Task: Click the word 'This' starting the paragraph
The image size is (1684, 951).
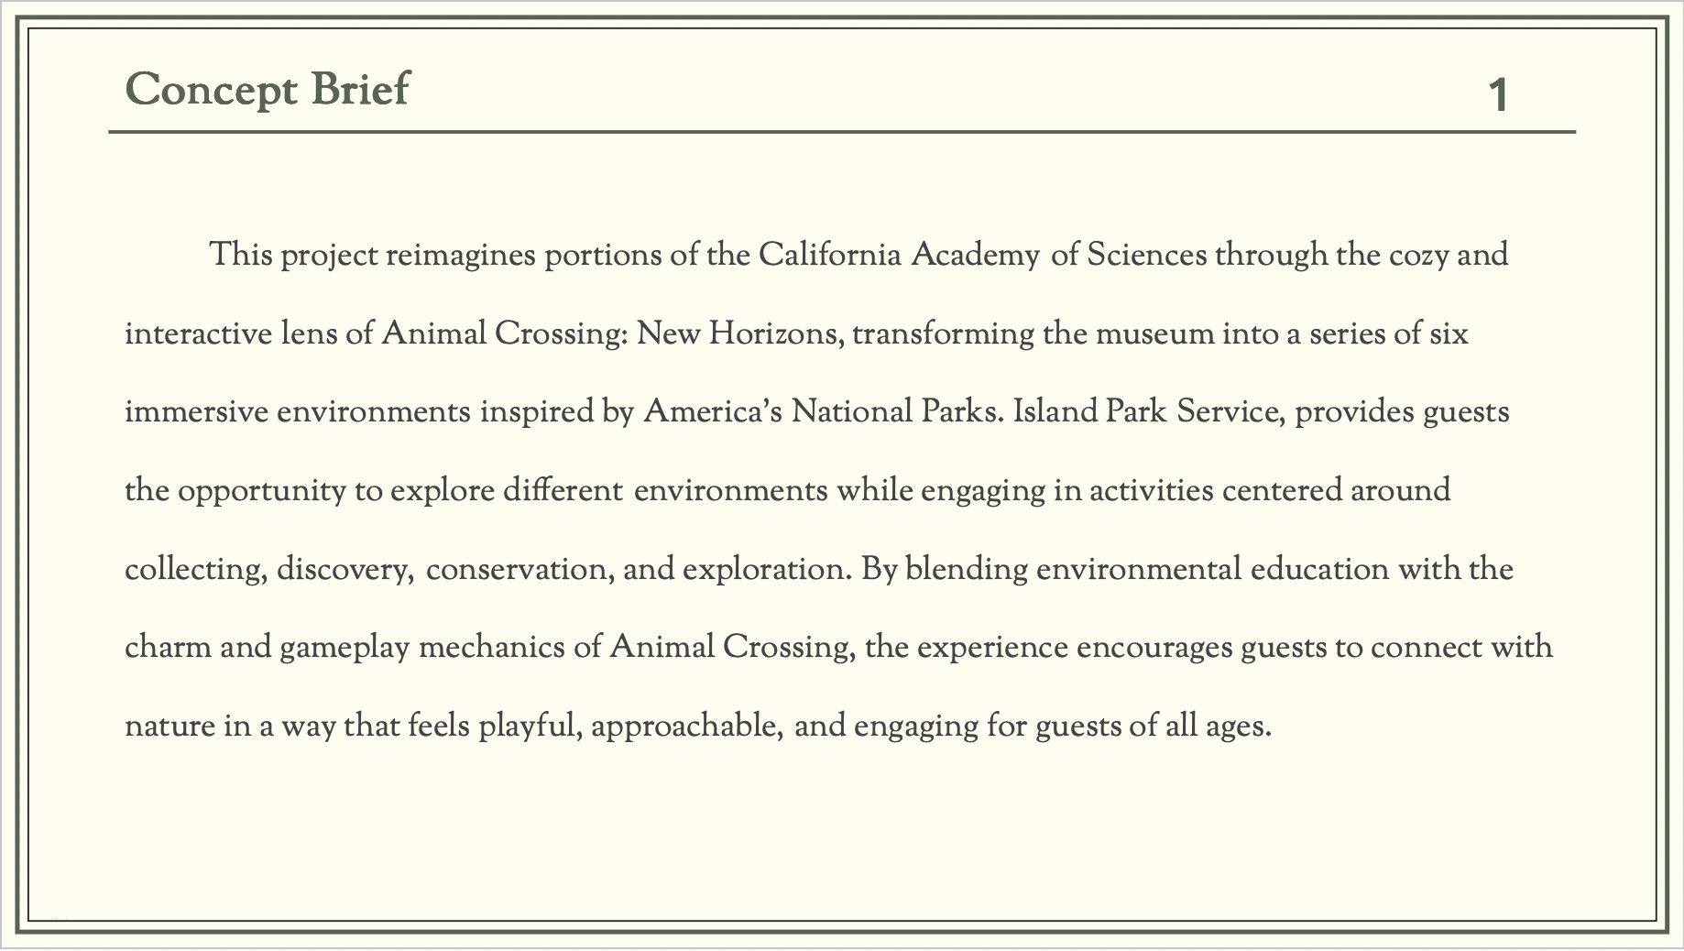Action: (x=241, y=254)
